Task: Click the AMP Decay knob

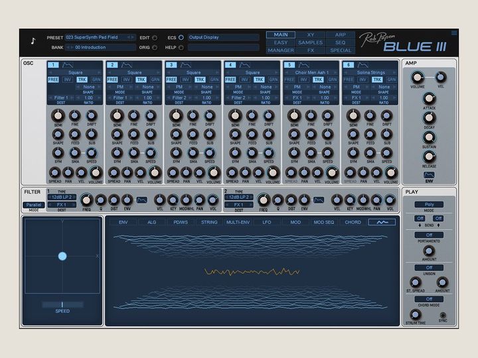Action: pyautogui.click(x=429, y=118)
